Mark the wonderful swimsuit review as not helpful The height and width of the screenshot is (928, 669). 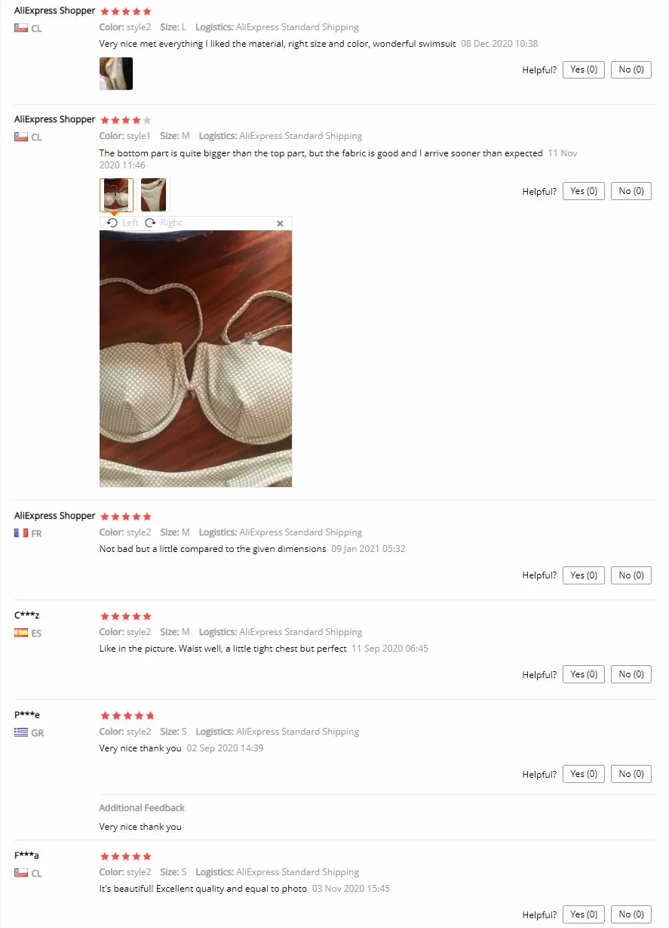[x=631, y=69]
